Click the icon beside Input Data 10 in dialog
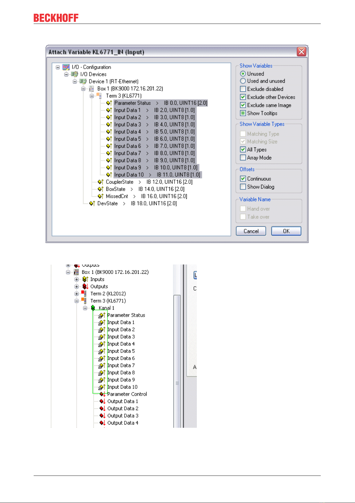355x503 pixels. click(109, 175)
